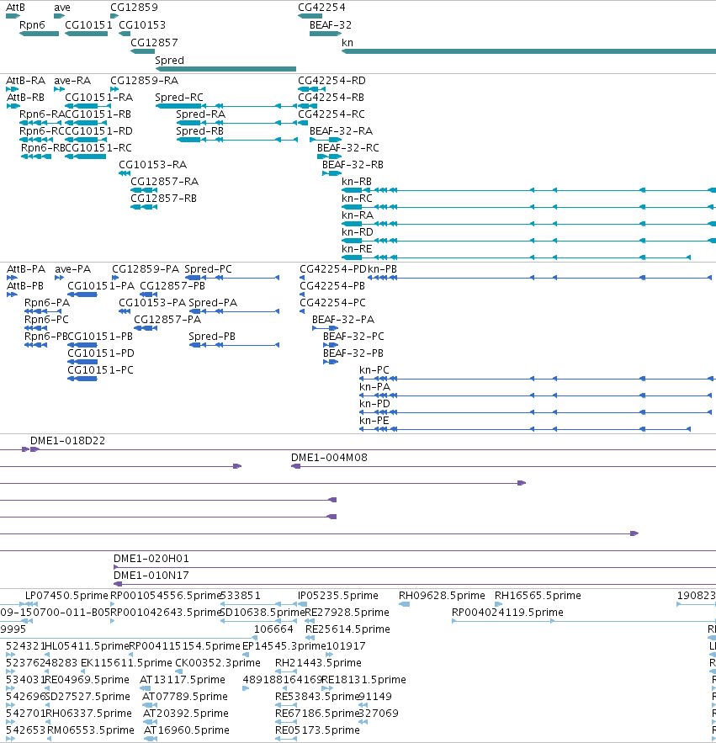The width and height of the screenshot is (716, 743).
Task: Click the BEAF-32-PA protein label
Action: (343, 320)
